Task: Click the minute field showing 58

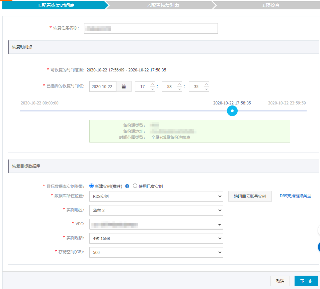Action: (169, 86)
